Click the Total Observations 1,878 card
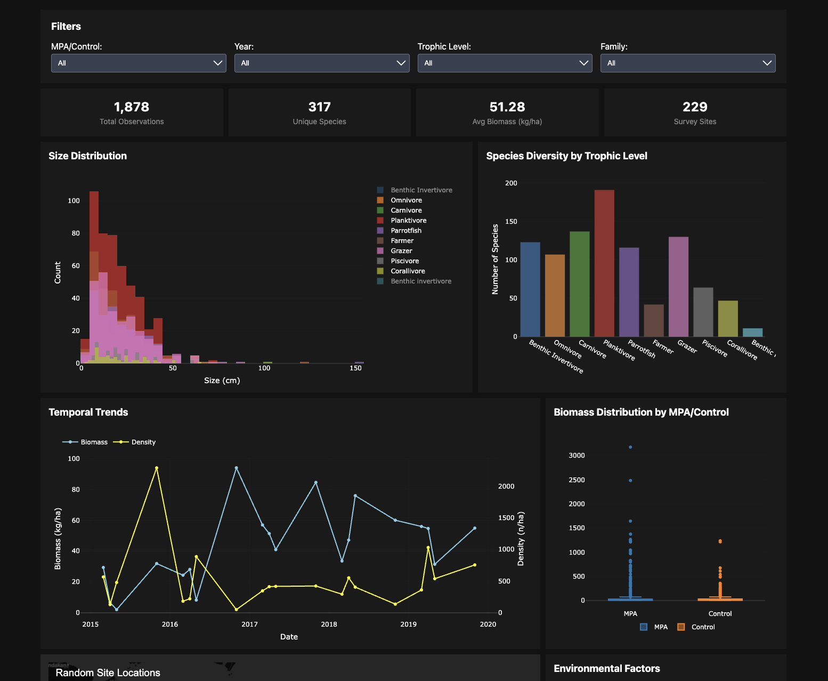 132,112
